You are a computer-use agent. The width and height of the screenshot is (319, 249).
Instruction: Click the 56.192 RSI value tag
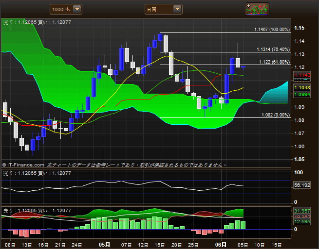(302, 185)
